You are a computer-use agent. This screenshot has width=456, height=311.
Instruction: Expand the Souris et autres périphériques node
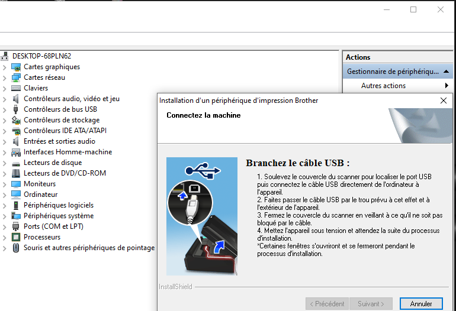point(4,248)
